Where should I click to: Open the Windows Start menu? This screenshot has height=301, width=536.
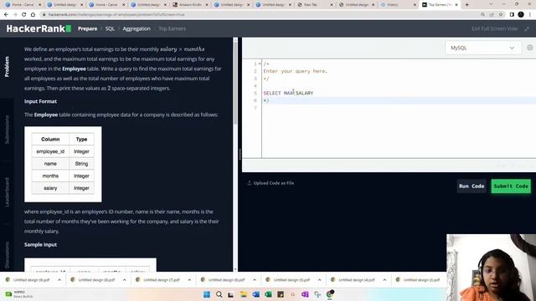tap(207, 294)
